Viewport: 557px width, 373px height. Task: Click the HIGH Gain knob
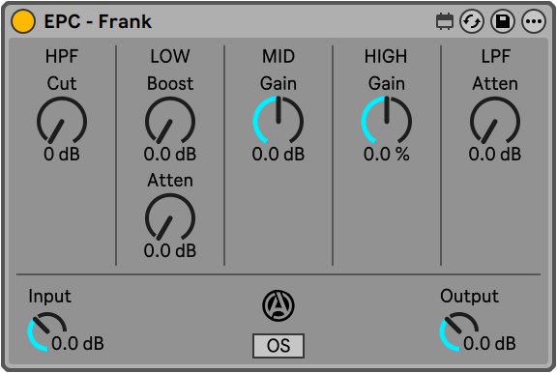[x=387, y=121]
